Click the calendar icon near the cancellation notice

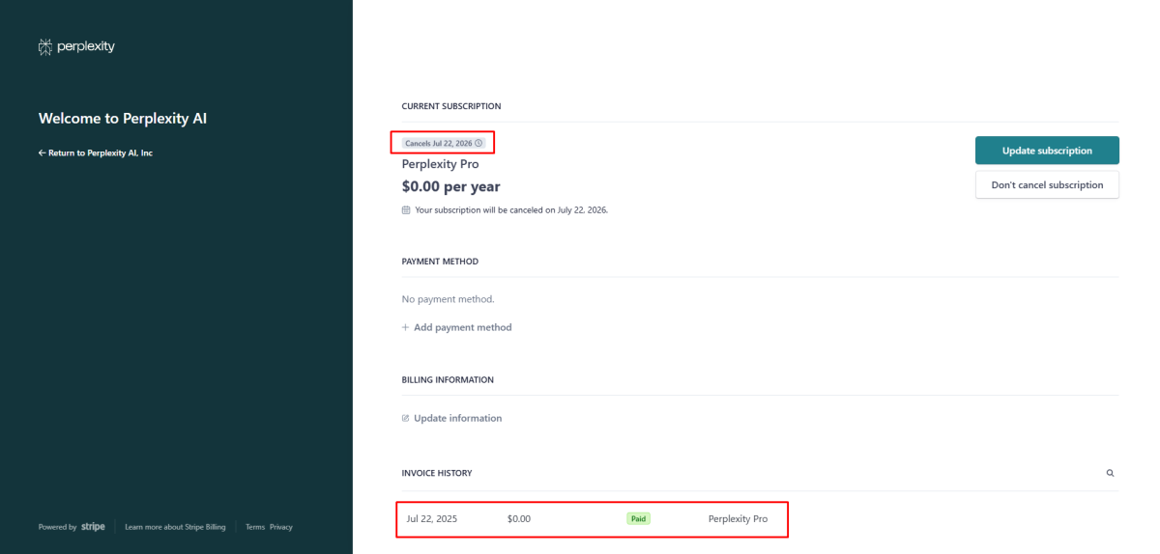click(x=406, y=209)
